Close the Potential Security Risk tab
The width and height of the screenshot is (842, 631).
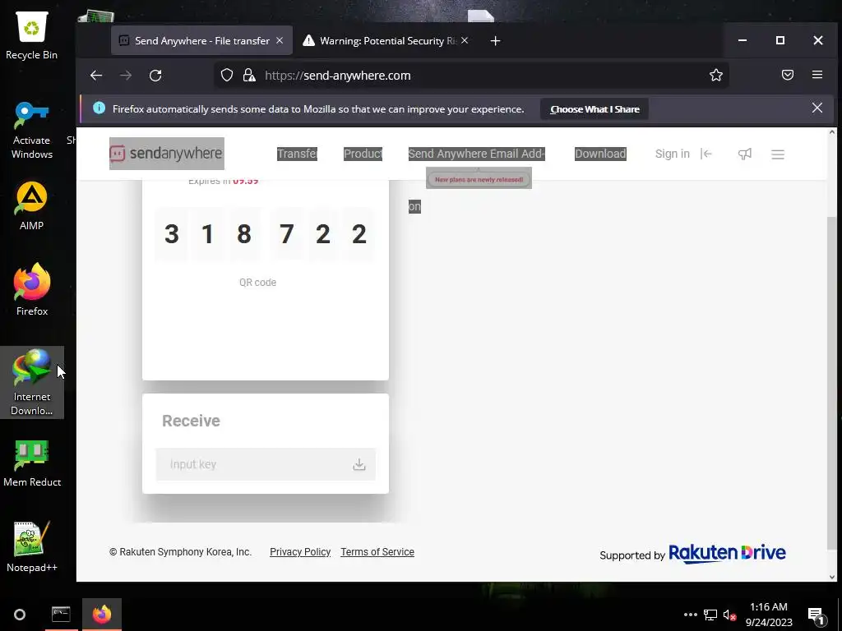pos(465,41)
